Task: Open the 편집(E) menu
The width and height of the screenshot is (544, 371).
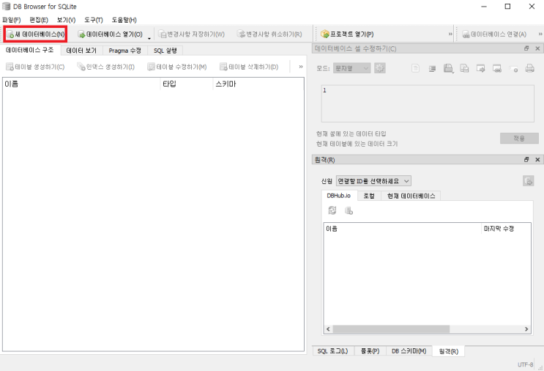Action: pyautogui.click(x=39, y=20)
